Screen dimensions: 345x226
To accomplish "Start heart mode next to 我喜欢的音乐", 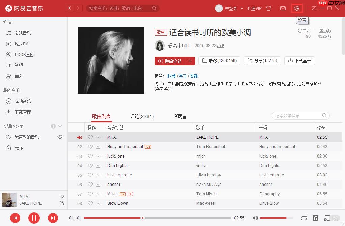I will 60,137.
